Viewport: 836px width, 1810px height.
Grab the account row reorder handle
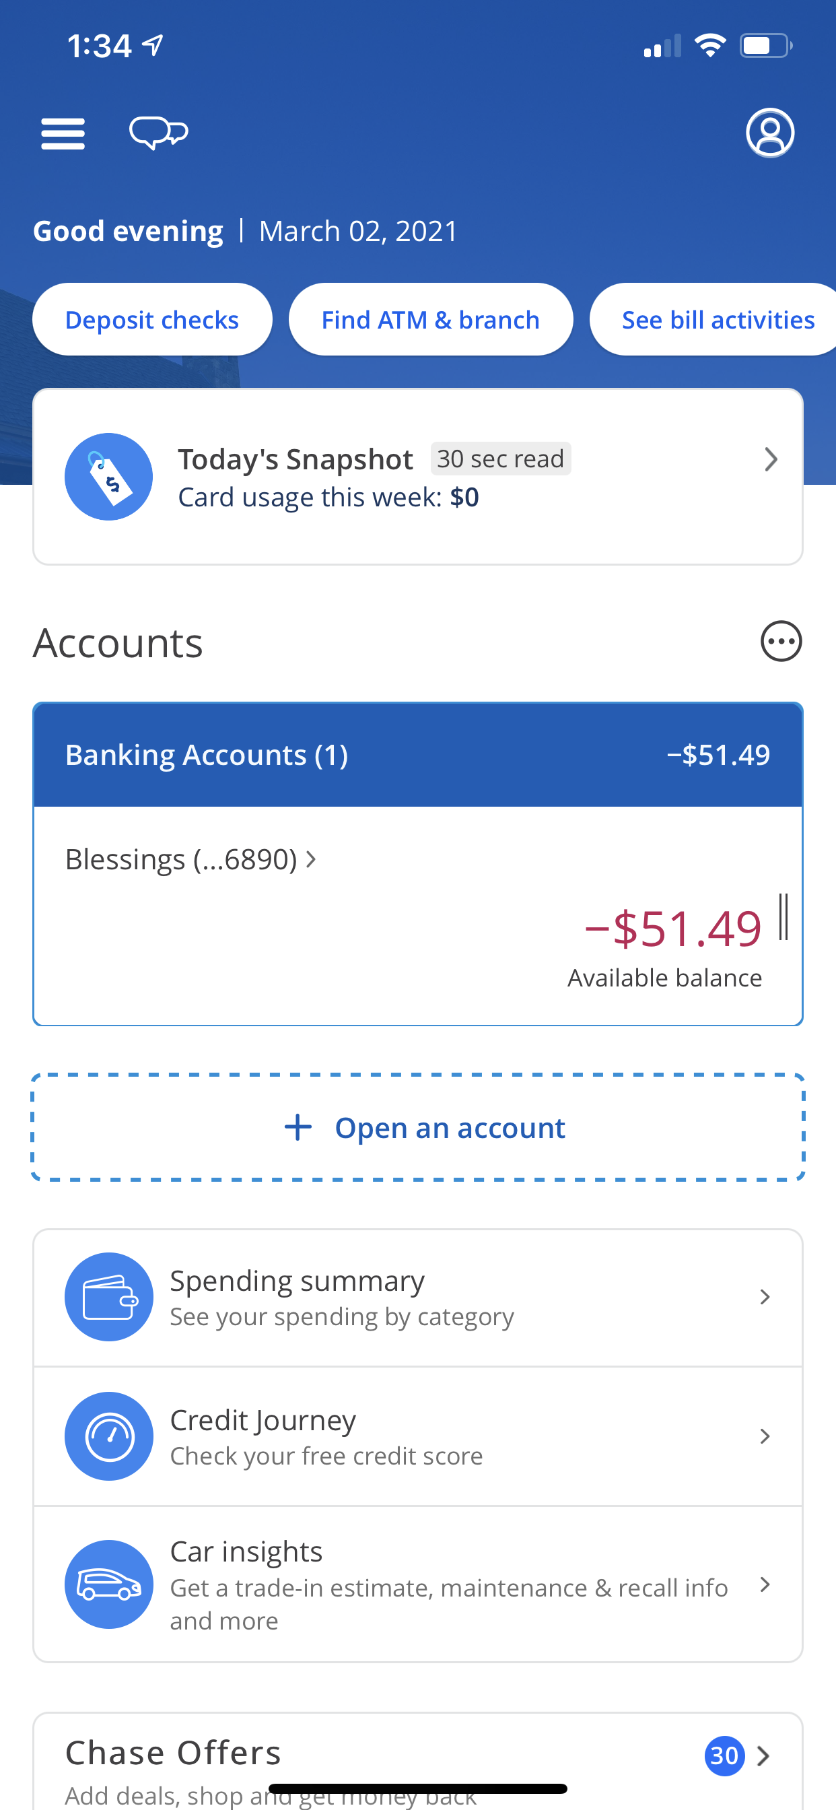tap(783, 916)
